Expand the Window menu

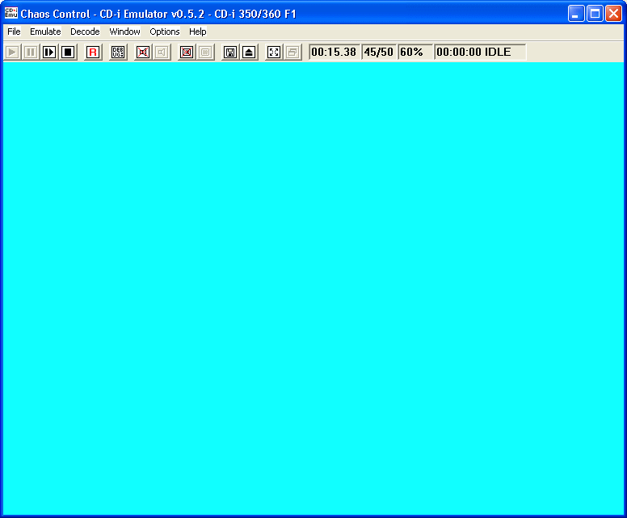[124, 32]
